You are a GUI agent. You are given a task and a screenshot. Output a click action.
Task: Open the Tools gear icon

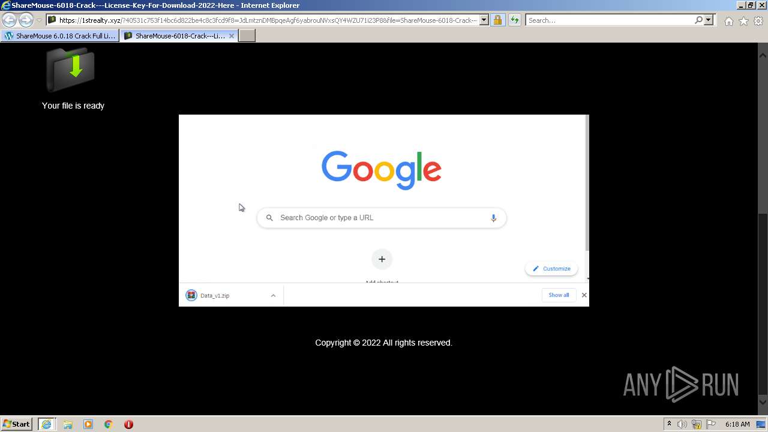click(758, 21)
